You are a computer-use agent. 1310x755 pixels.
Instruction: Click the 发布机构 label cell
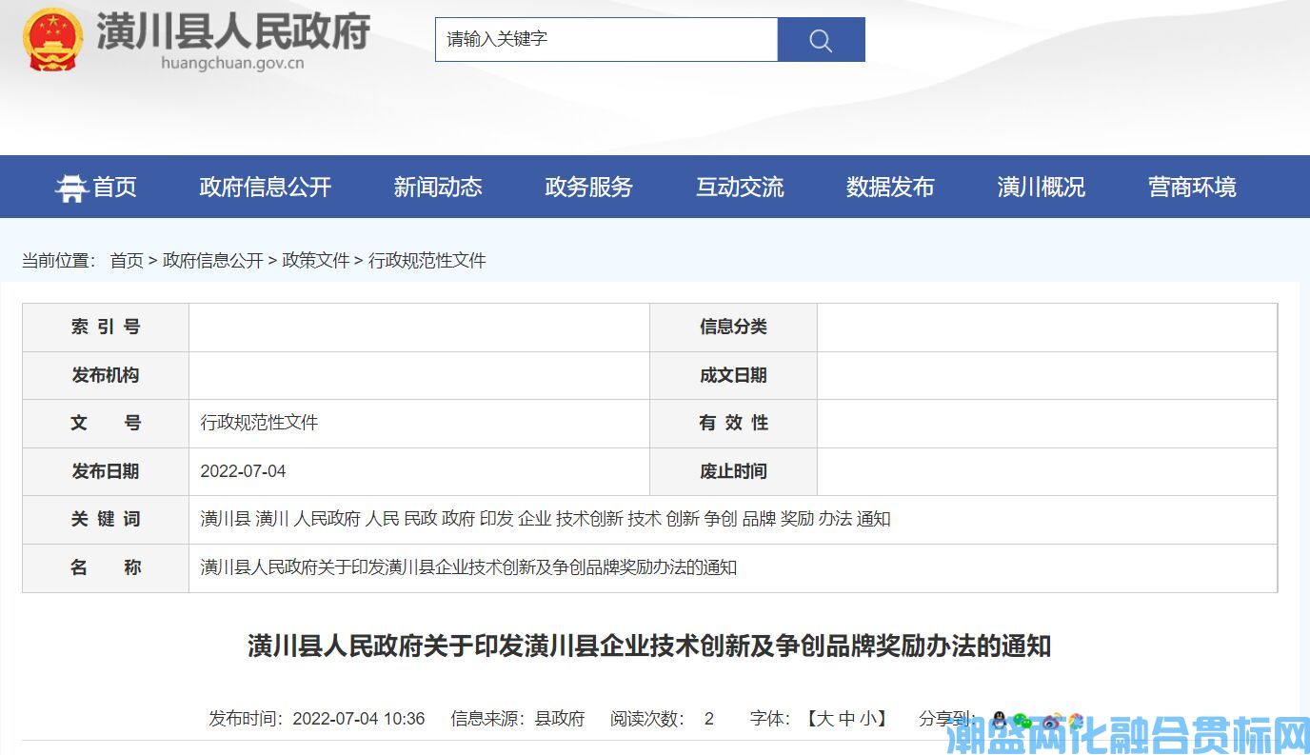[x=106, y=375]
